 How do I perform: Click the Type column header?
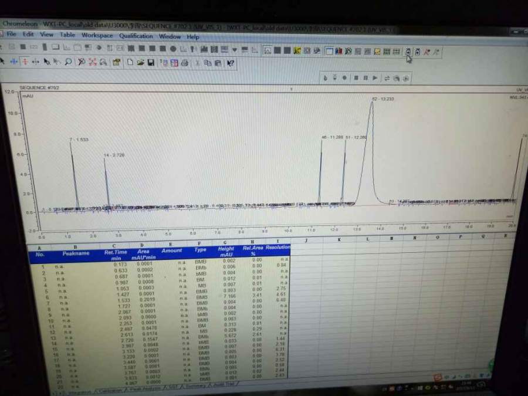[x=200, y=250]
